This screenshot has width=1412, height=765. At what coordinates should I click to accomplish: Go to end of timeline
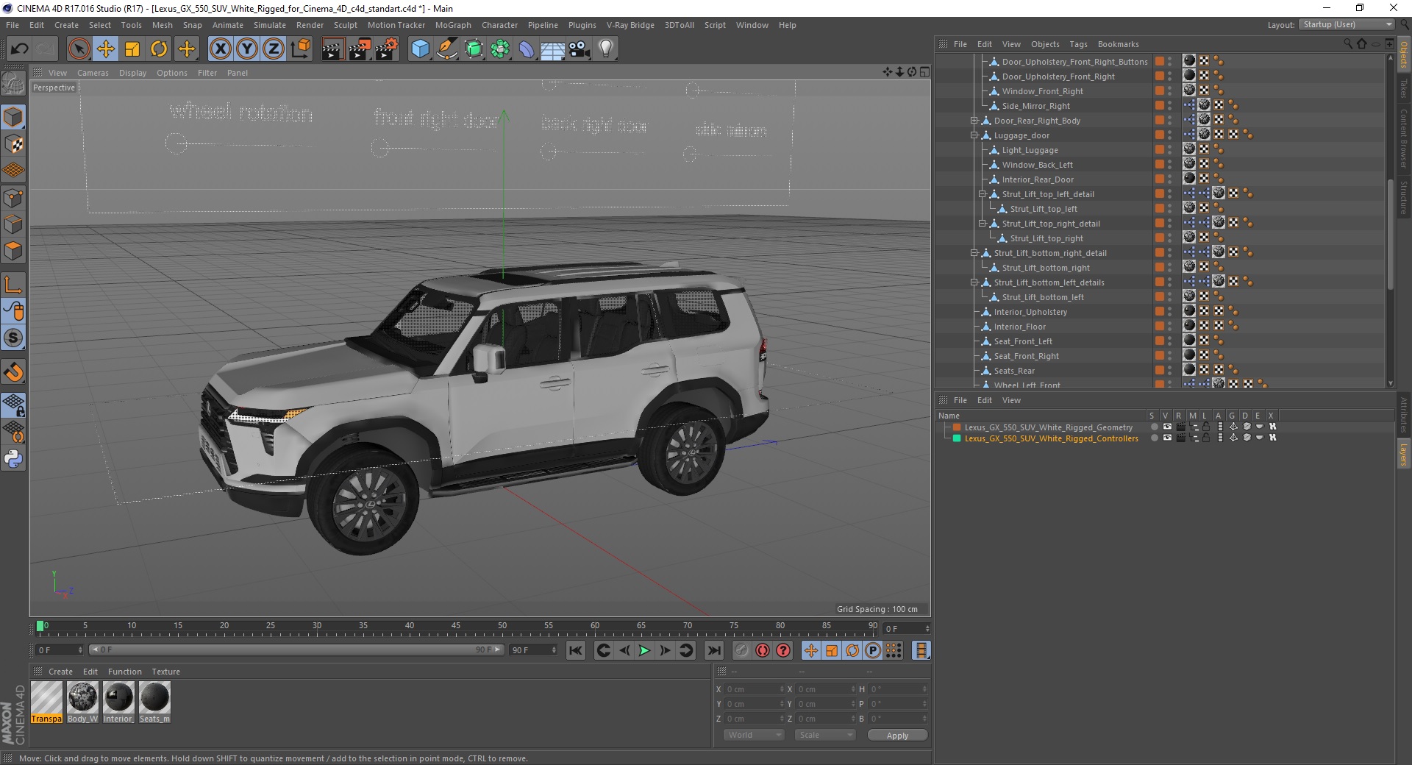713,650
